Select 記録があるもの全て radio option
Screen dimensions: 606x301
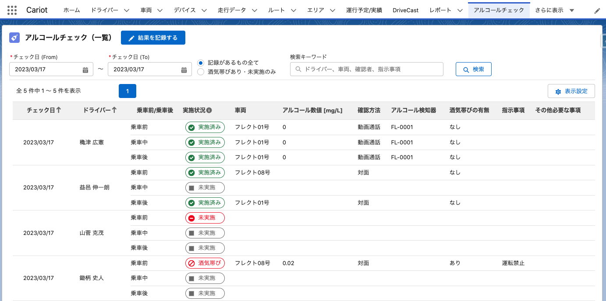coord(201,63)
